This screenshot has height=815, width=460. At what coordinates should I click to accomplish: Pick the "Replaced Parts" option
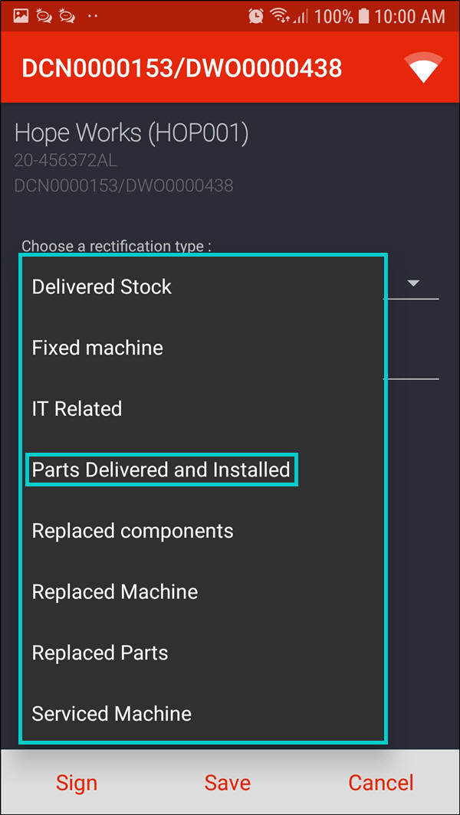100,653
